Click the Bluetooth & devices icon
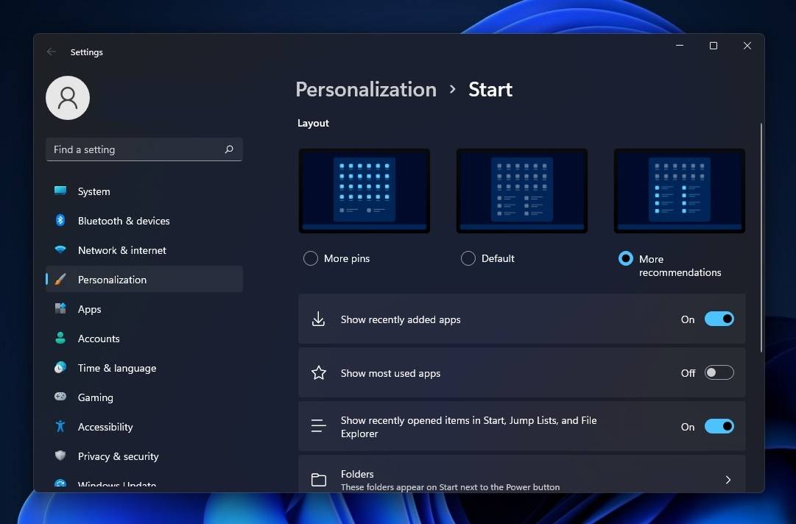Viewport: 796px width, 524px height. click(x=60, y=220)
